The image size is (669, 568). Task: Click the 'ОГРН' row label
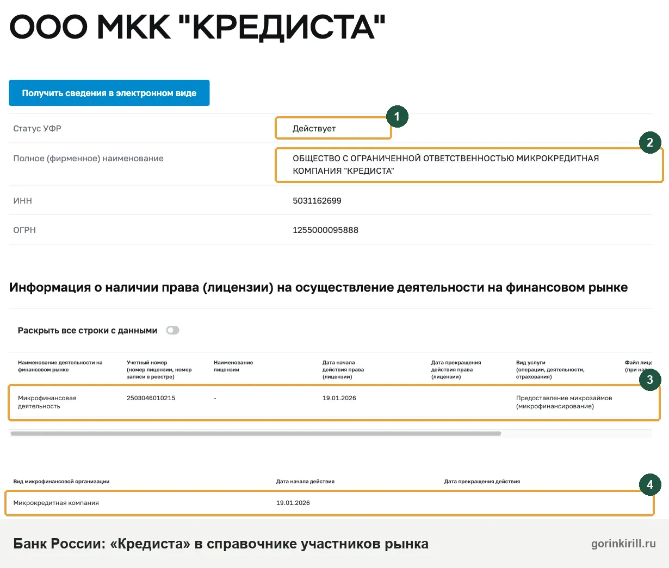click(24, 230)
